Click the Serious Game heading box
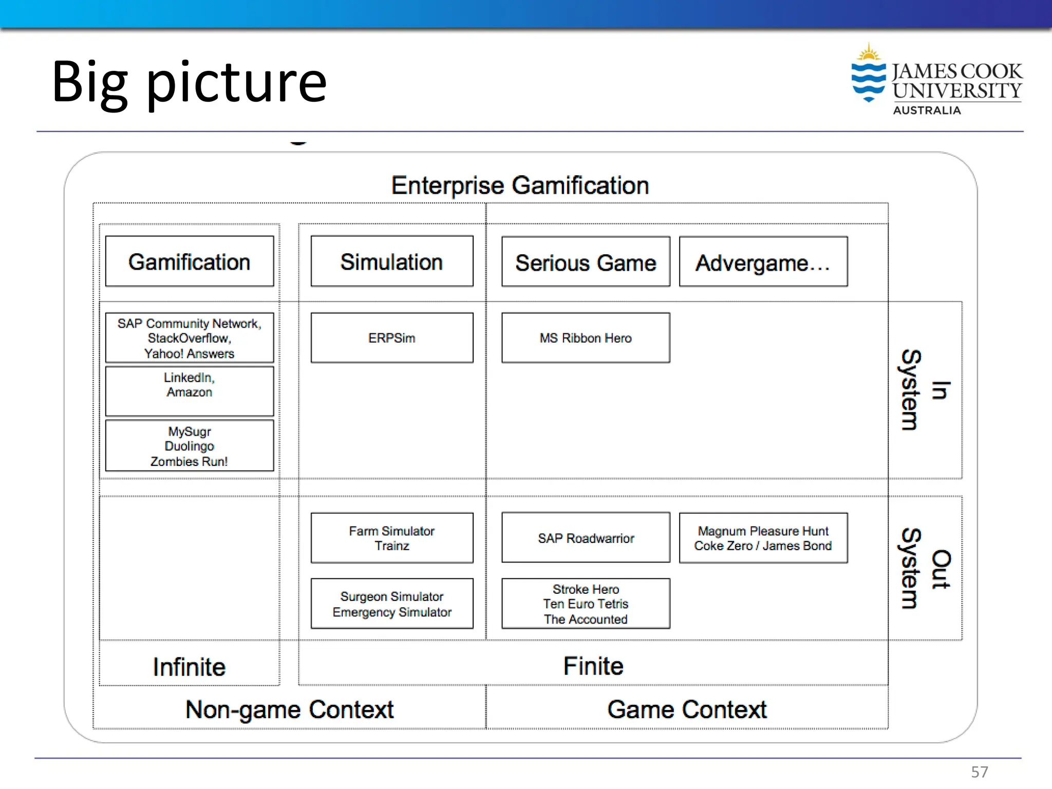 pyautogui.click(x=586, y=262)
